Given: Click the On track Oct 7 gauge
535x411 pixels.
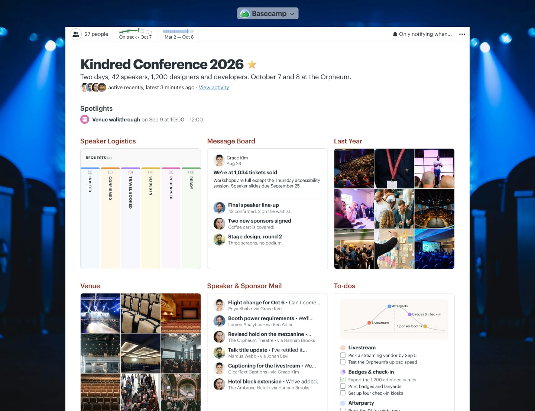Looking at the screenshot, I should pos(135,34).
